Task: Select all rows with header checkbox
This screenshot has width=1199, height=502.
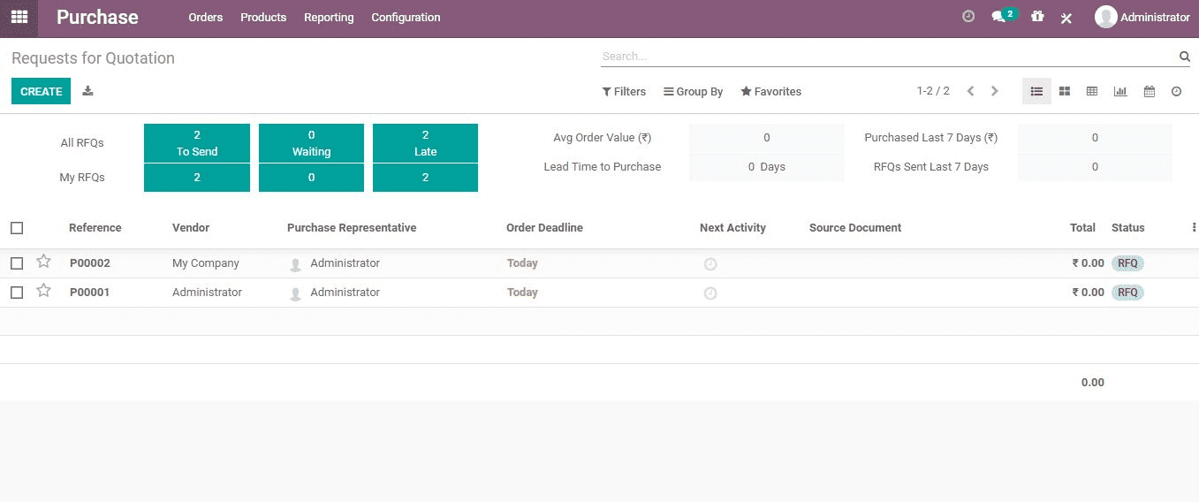Action: pos(17,228)
